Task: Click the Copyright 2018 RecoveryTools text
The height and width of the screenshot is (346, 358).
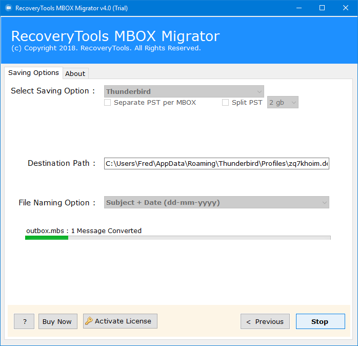Action: [106, 48]
